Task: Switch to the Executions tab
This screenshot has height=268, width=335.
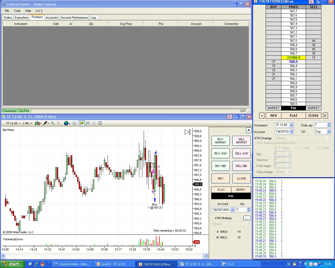Action: [22, 18]
